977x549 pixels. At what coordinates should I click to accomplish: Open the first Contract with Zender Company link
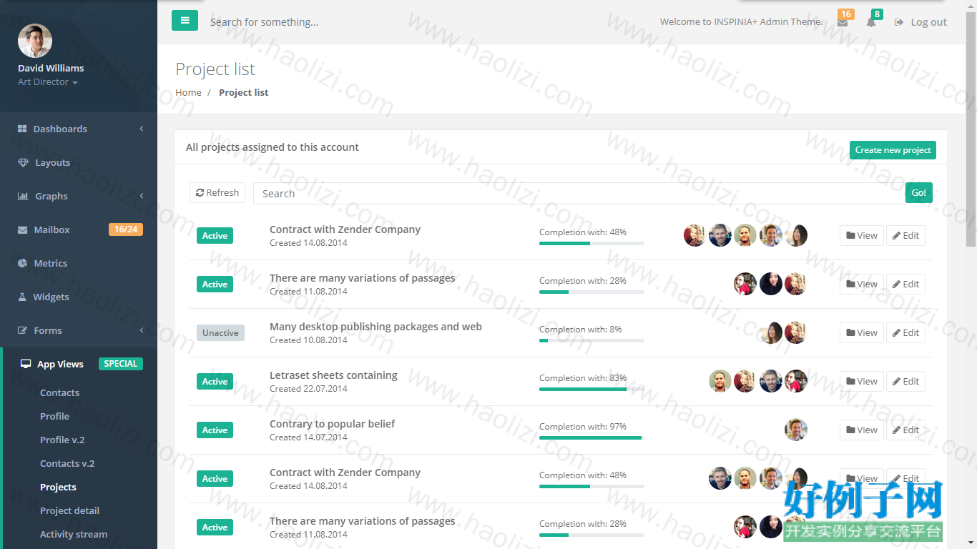345,229
